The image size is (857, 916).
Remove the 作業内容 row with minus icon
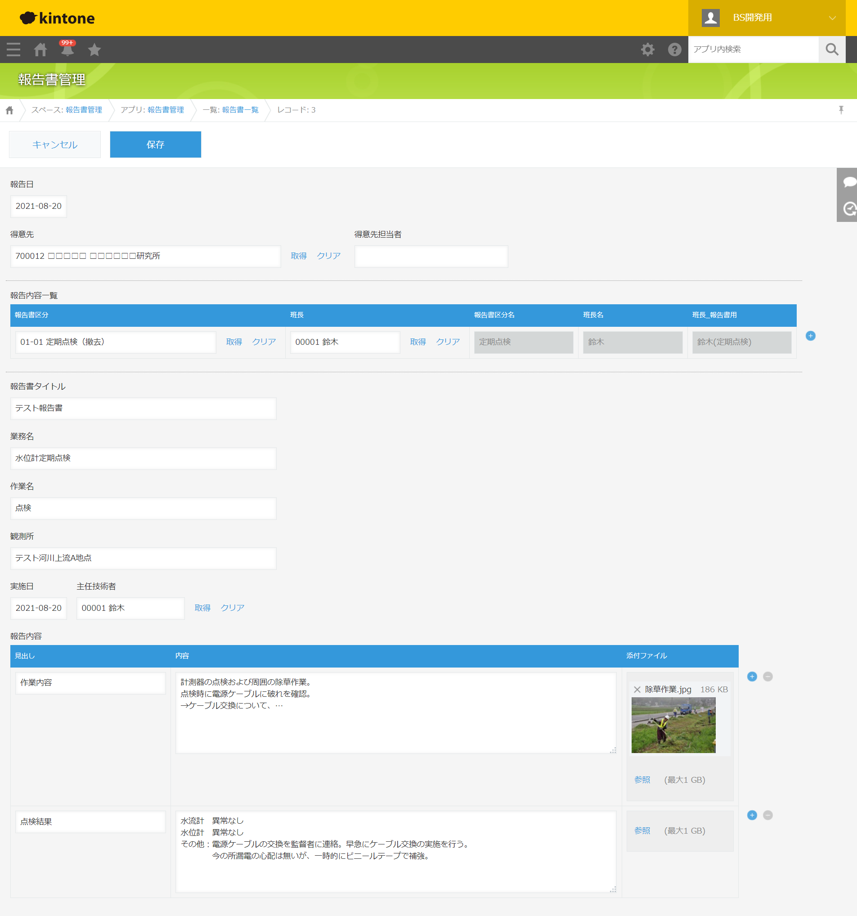click(x=767, y=677)
